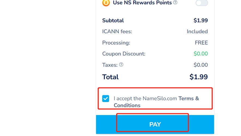Click the Total amount $1.99

tap(198, 77)
